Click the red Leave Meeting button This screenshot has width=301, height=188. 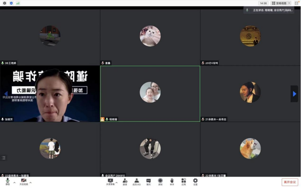coord(289,182)
